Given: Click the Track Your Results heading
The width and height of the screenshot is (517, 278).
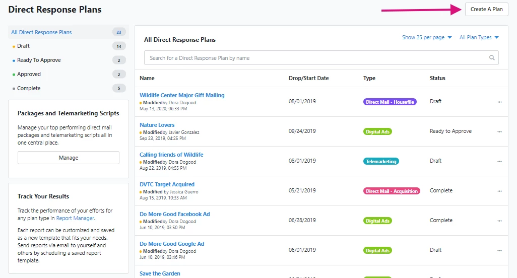Looking at the screenshot, I should [43, 196].
